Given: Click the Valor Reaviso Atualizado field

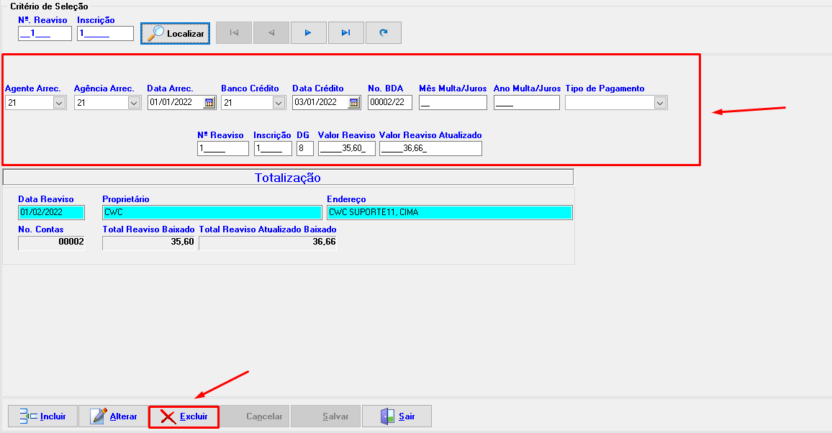Looking at the screenshot, I should (430, 149).
